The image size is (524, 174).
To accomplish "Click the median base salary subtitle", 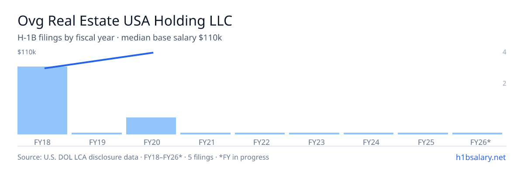I will (120, 38).
